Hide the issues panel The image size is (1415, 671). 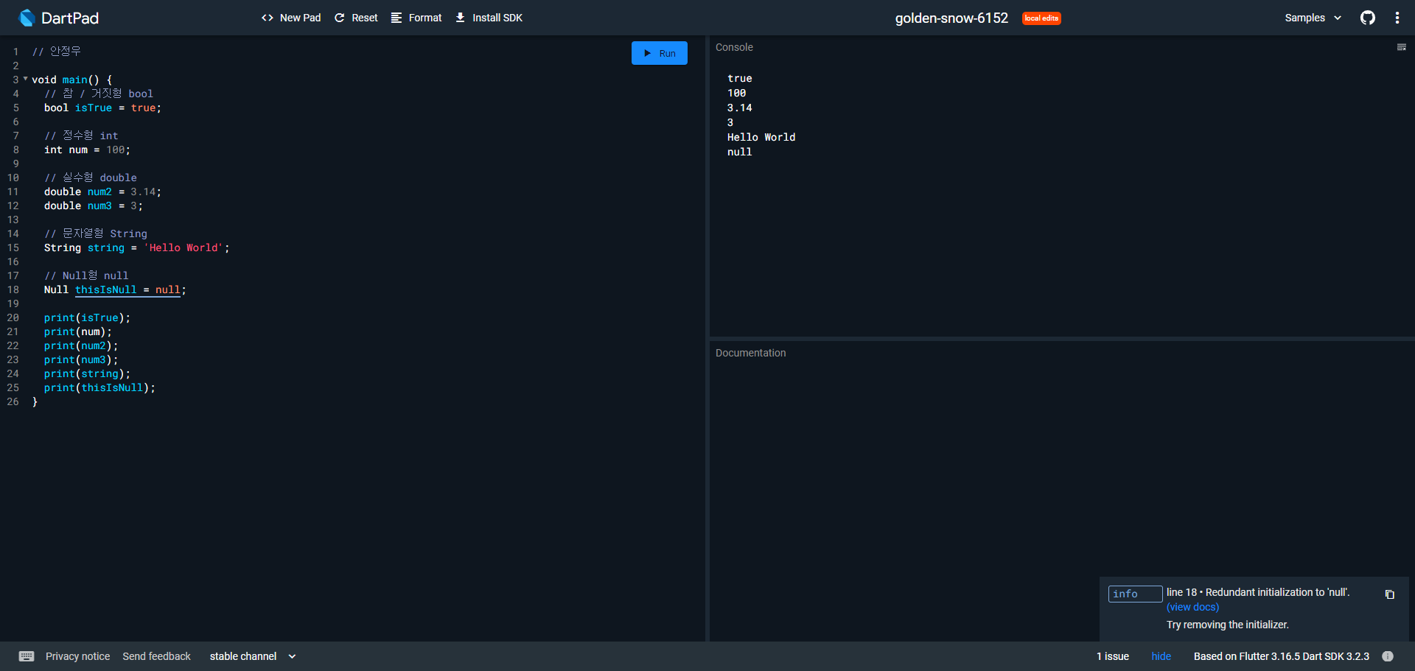(x=1161, y=656)
